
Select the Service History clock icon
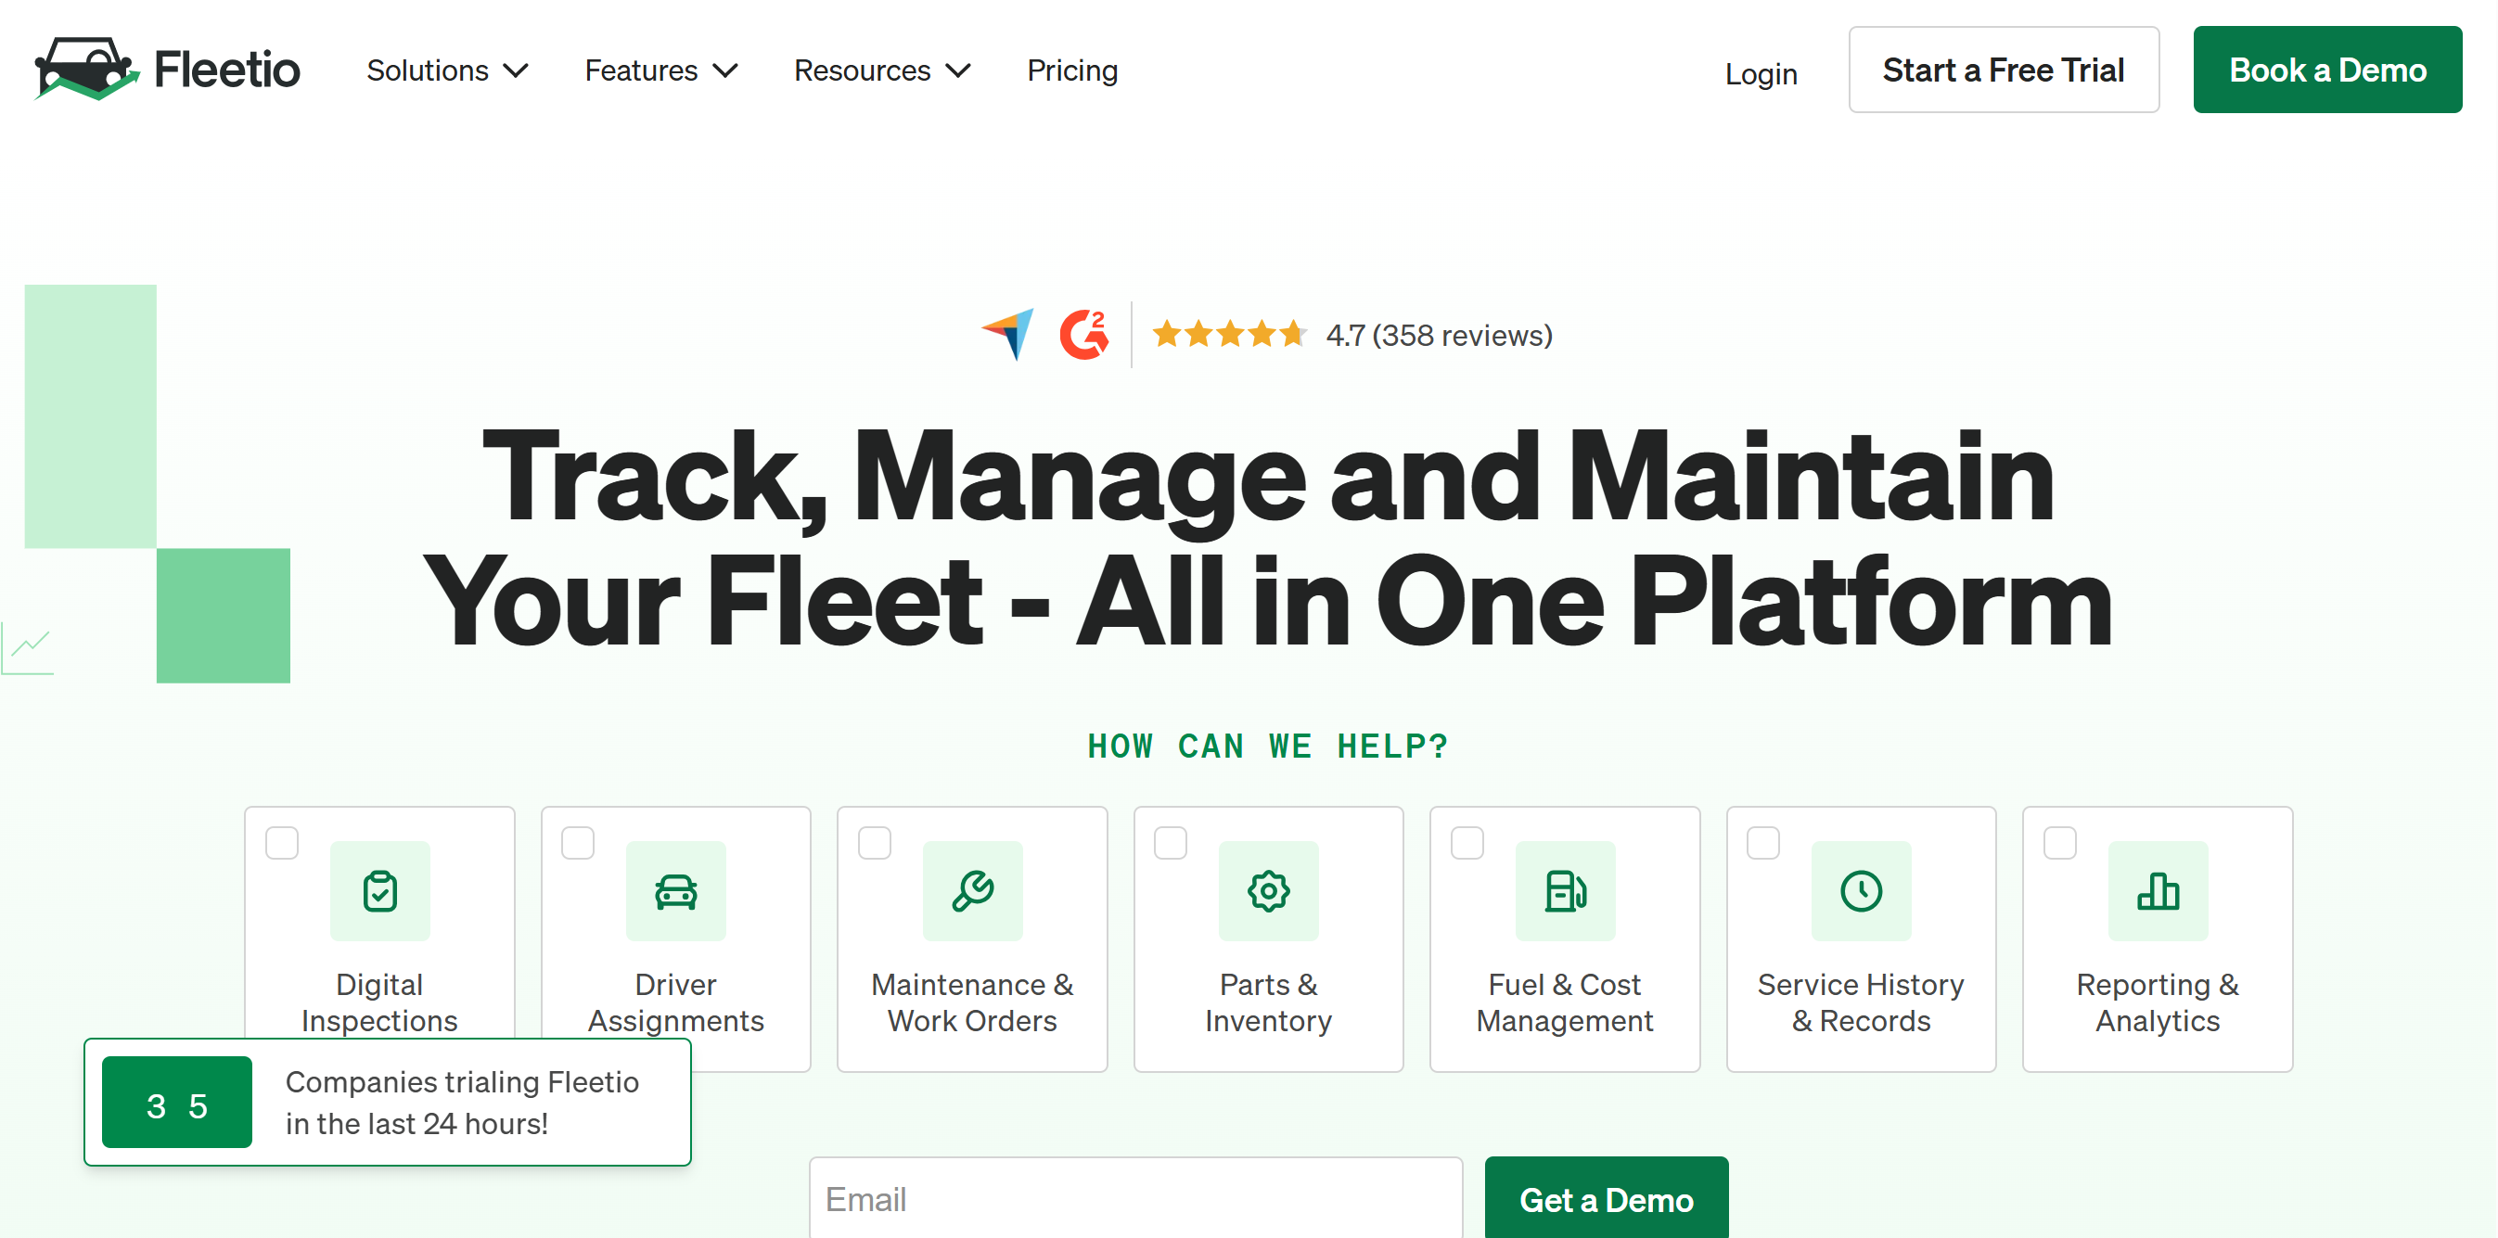[1861, 891]
